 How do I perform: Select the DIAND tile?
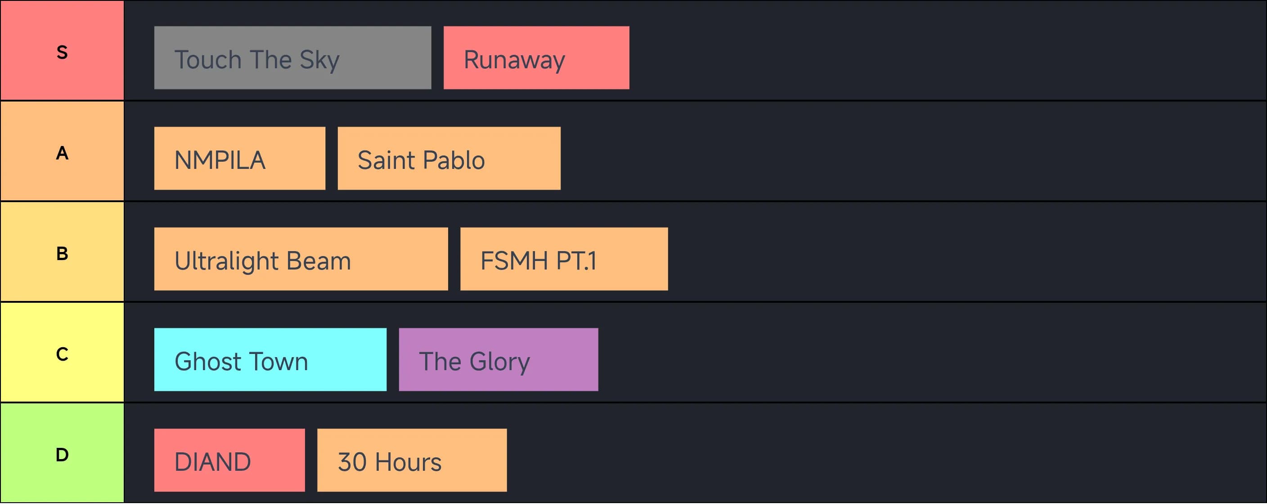coord(229,461)
